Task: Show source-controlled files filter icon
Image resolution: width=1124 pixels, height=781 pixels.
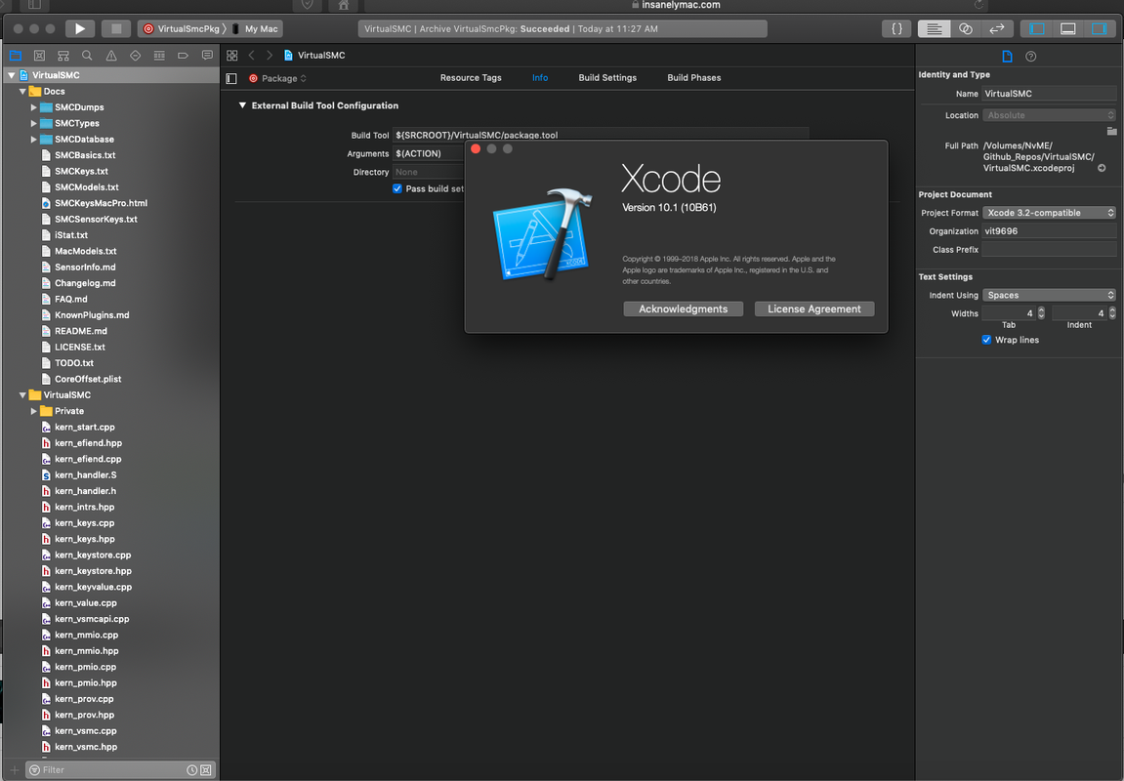Action: 206,770
